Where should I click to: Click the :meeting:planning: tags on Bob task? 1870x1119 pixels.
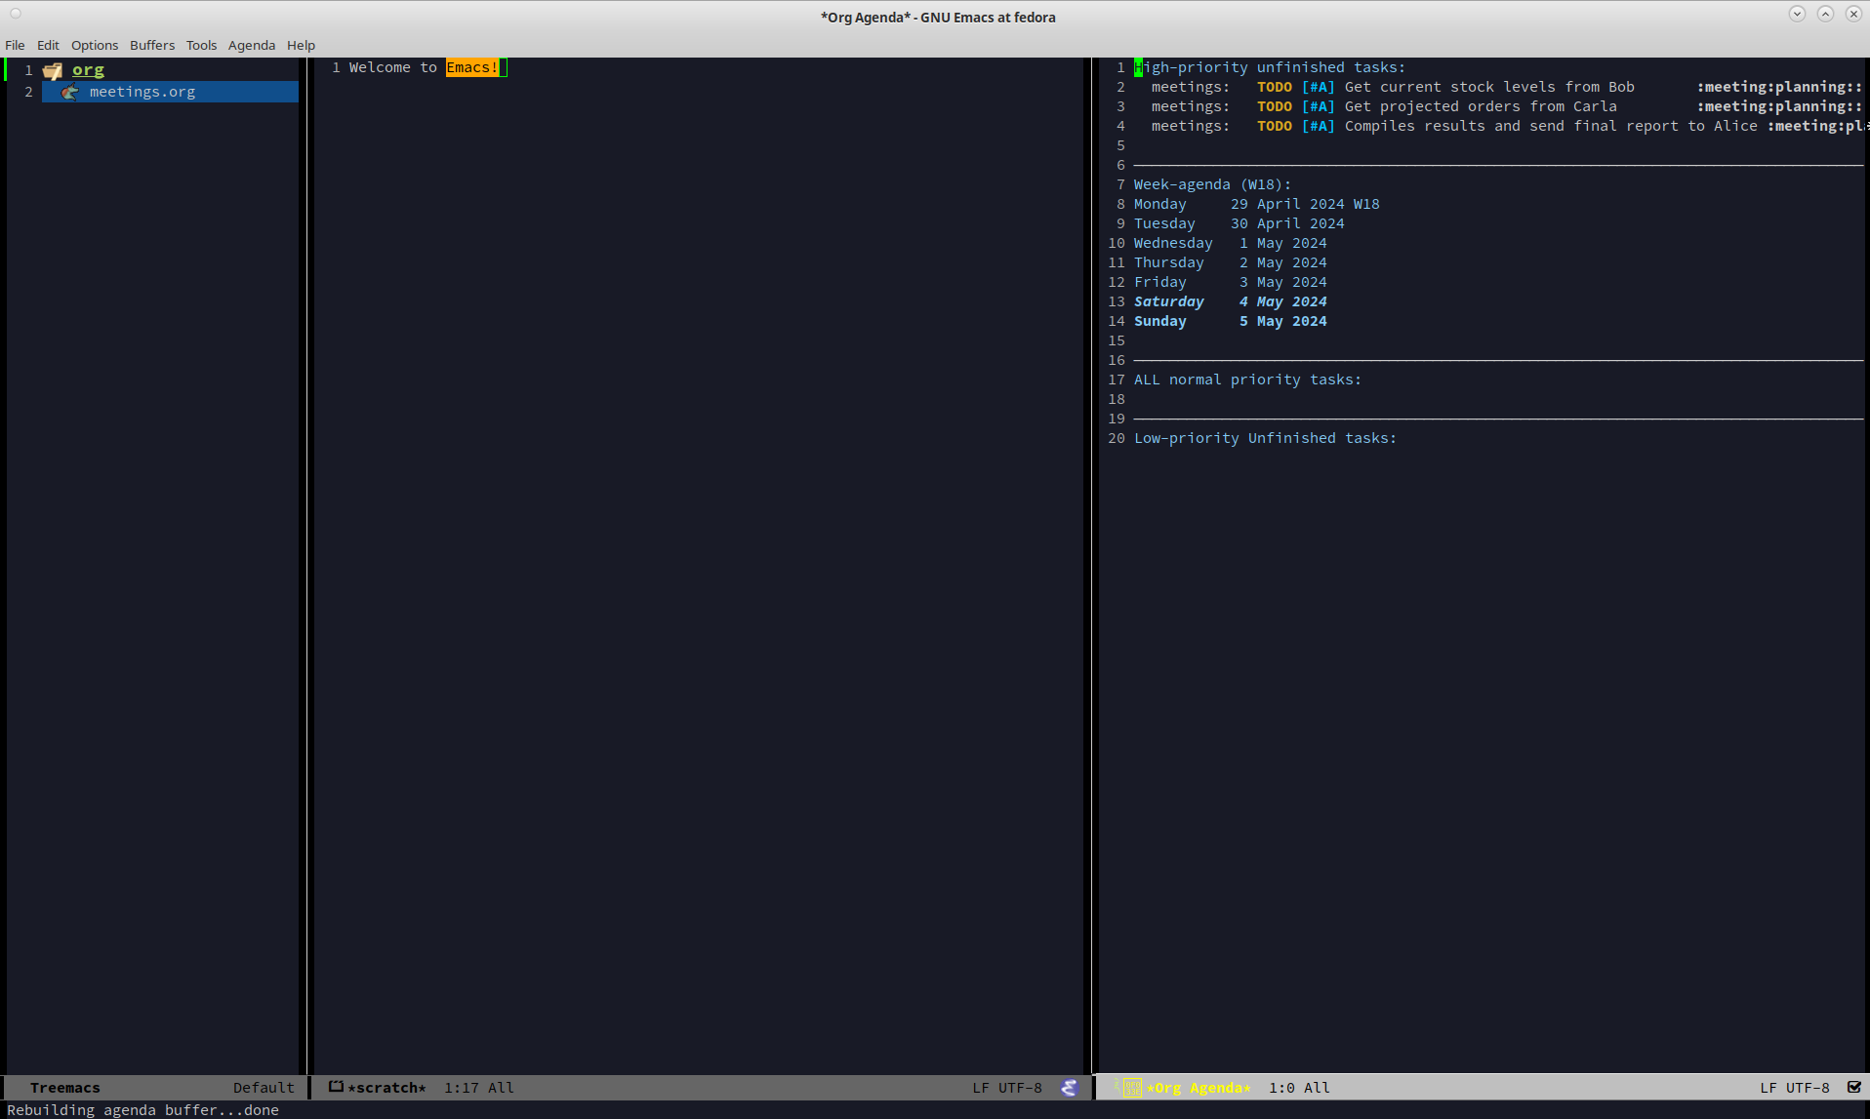[x=1779, y=87]
